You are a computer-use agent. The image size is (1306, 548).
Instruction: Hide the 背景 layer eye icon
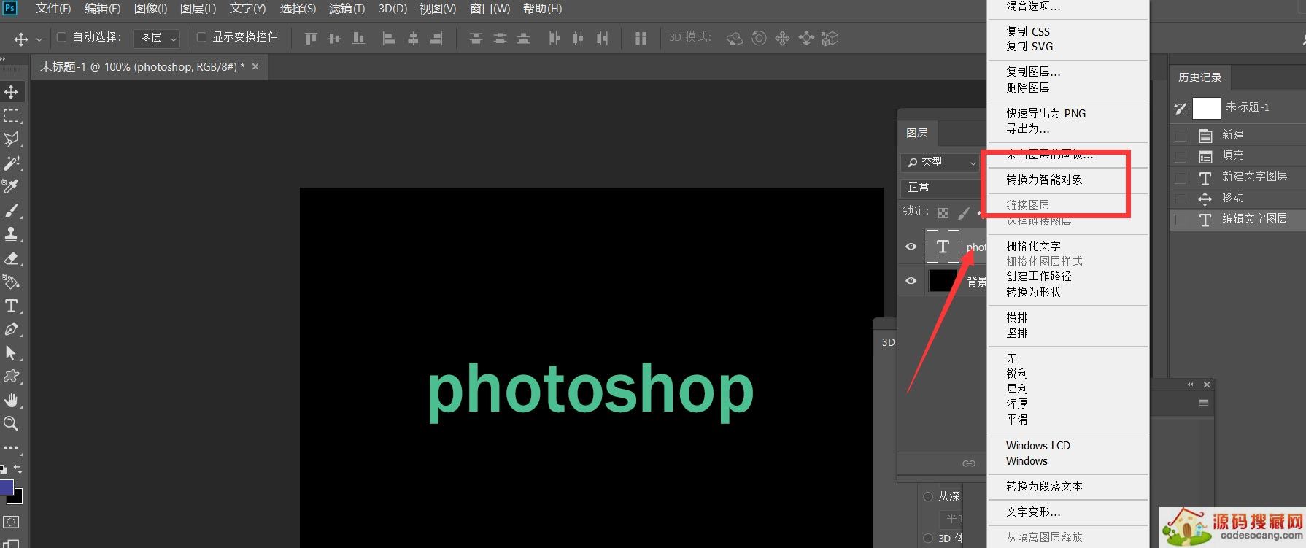[x=911, y=281]
